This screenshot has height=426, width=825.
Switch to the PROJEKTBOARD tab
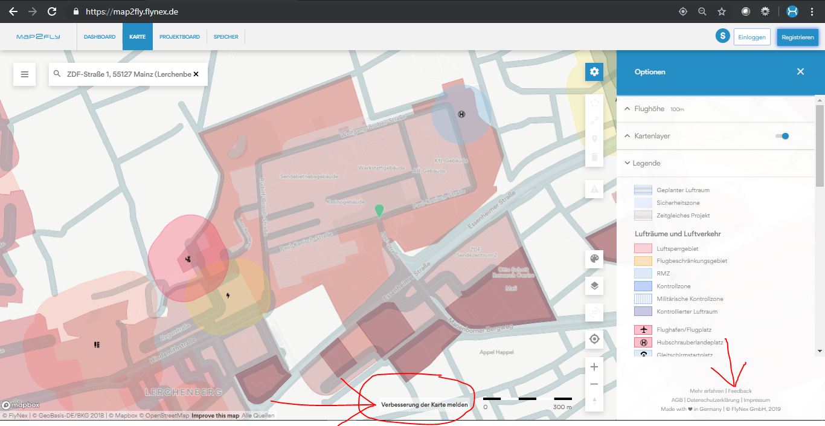[179, 36]
